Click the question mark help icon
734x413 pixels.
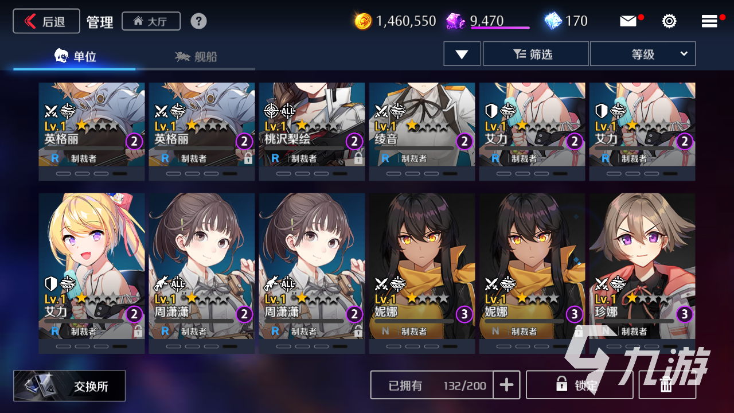coord(198,21)
